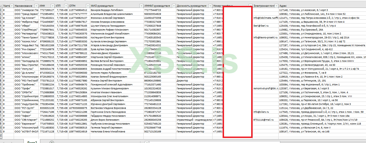The height and width of the screenshot is (143, 366).
Task: Select cell ООО "Ибери"
Action: [27, 25]
